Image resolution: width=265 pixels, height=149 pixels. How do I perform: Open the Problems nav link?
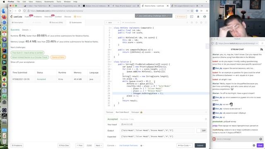click(x=38, y=17)
